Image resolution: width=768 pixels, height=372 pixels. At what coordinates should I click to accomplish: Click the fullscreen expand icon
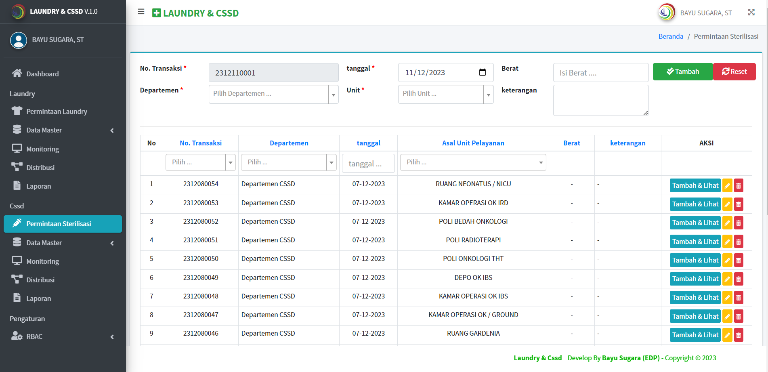pyautogui.click(x=751, y=13)
